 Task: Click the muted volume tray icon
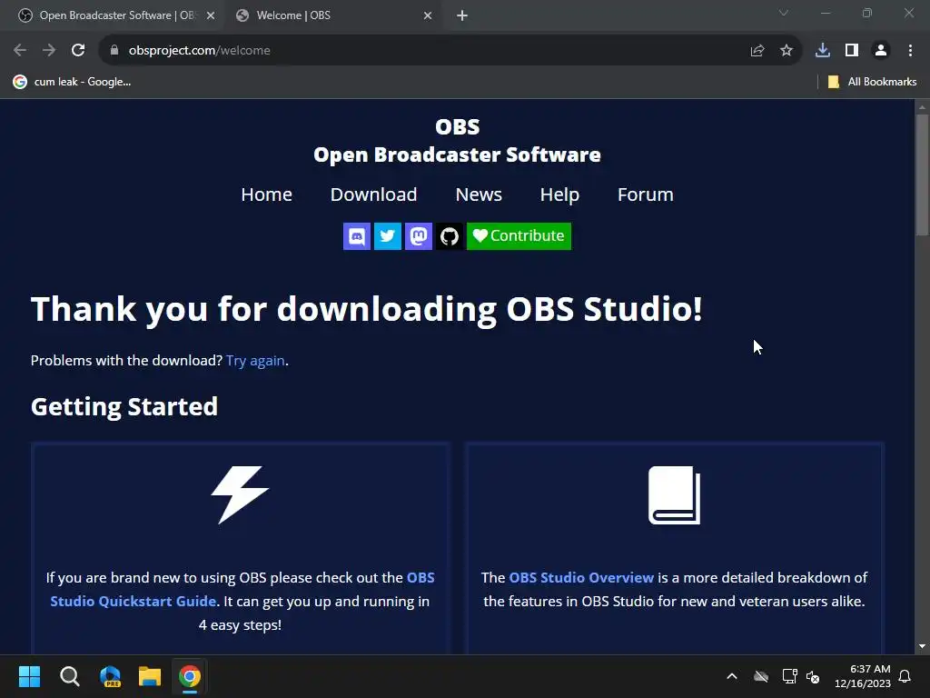[x=813, y=676]
